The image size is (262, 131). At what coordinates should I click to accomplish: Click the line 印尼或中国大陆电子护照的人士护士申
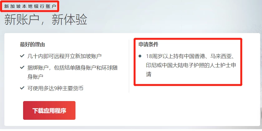pos(191,65)
